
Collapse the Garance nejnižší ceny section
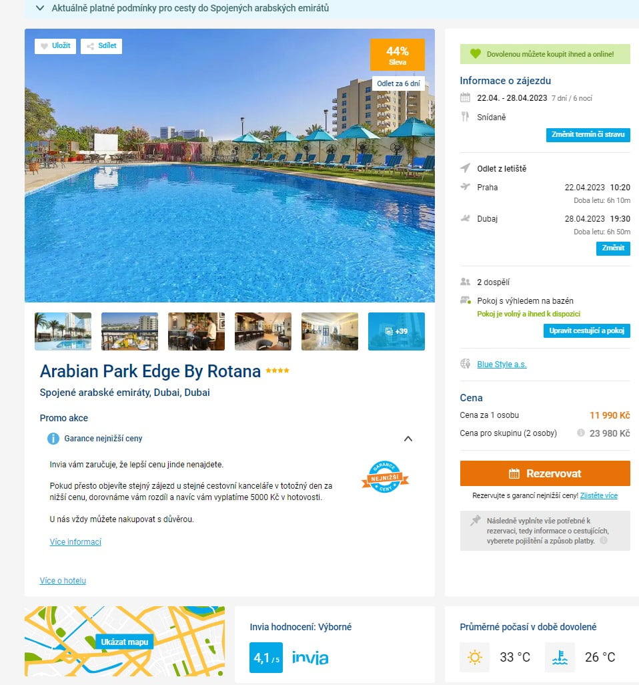(x=408, y=439)
